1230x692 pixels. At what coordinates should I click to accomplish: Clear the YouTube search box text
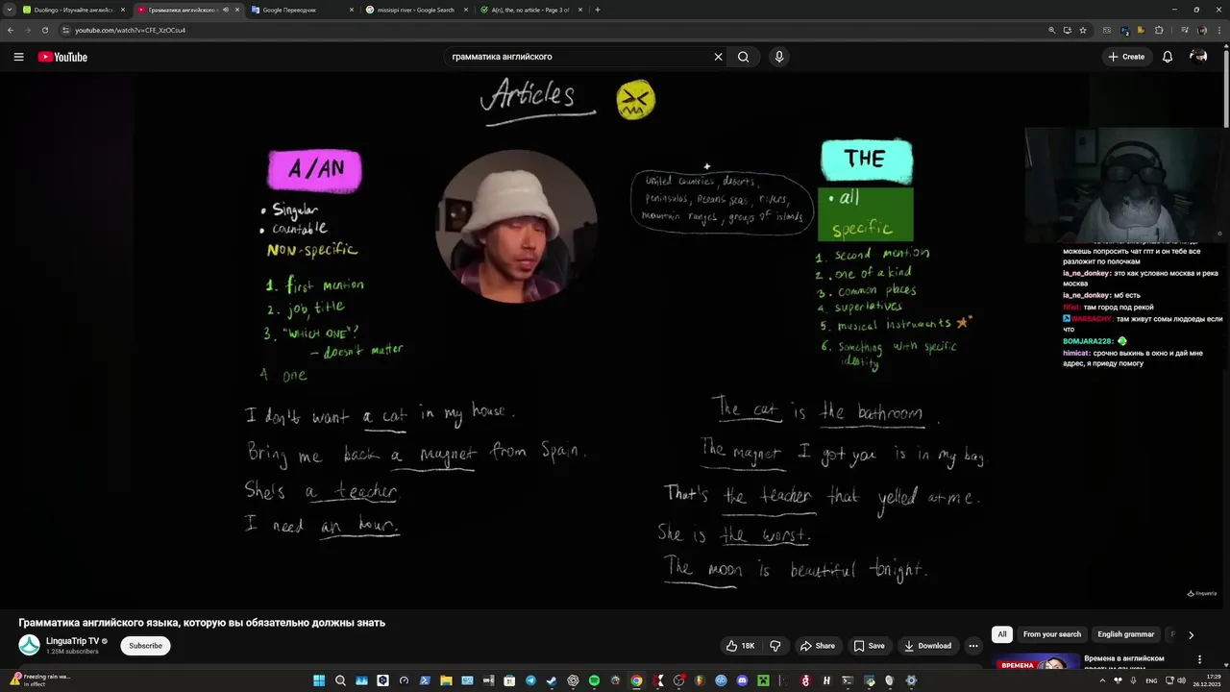[x=718, y=57]
